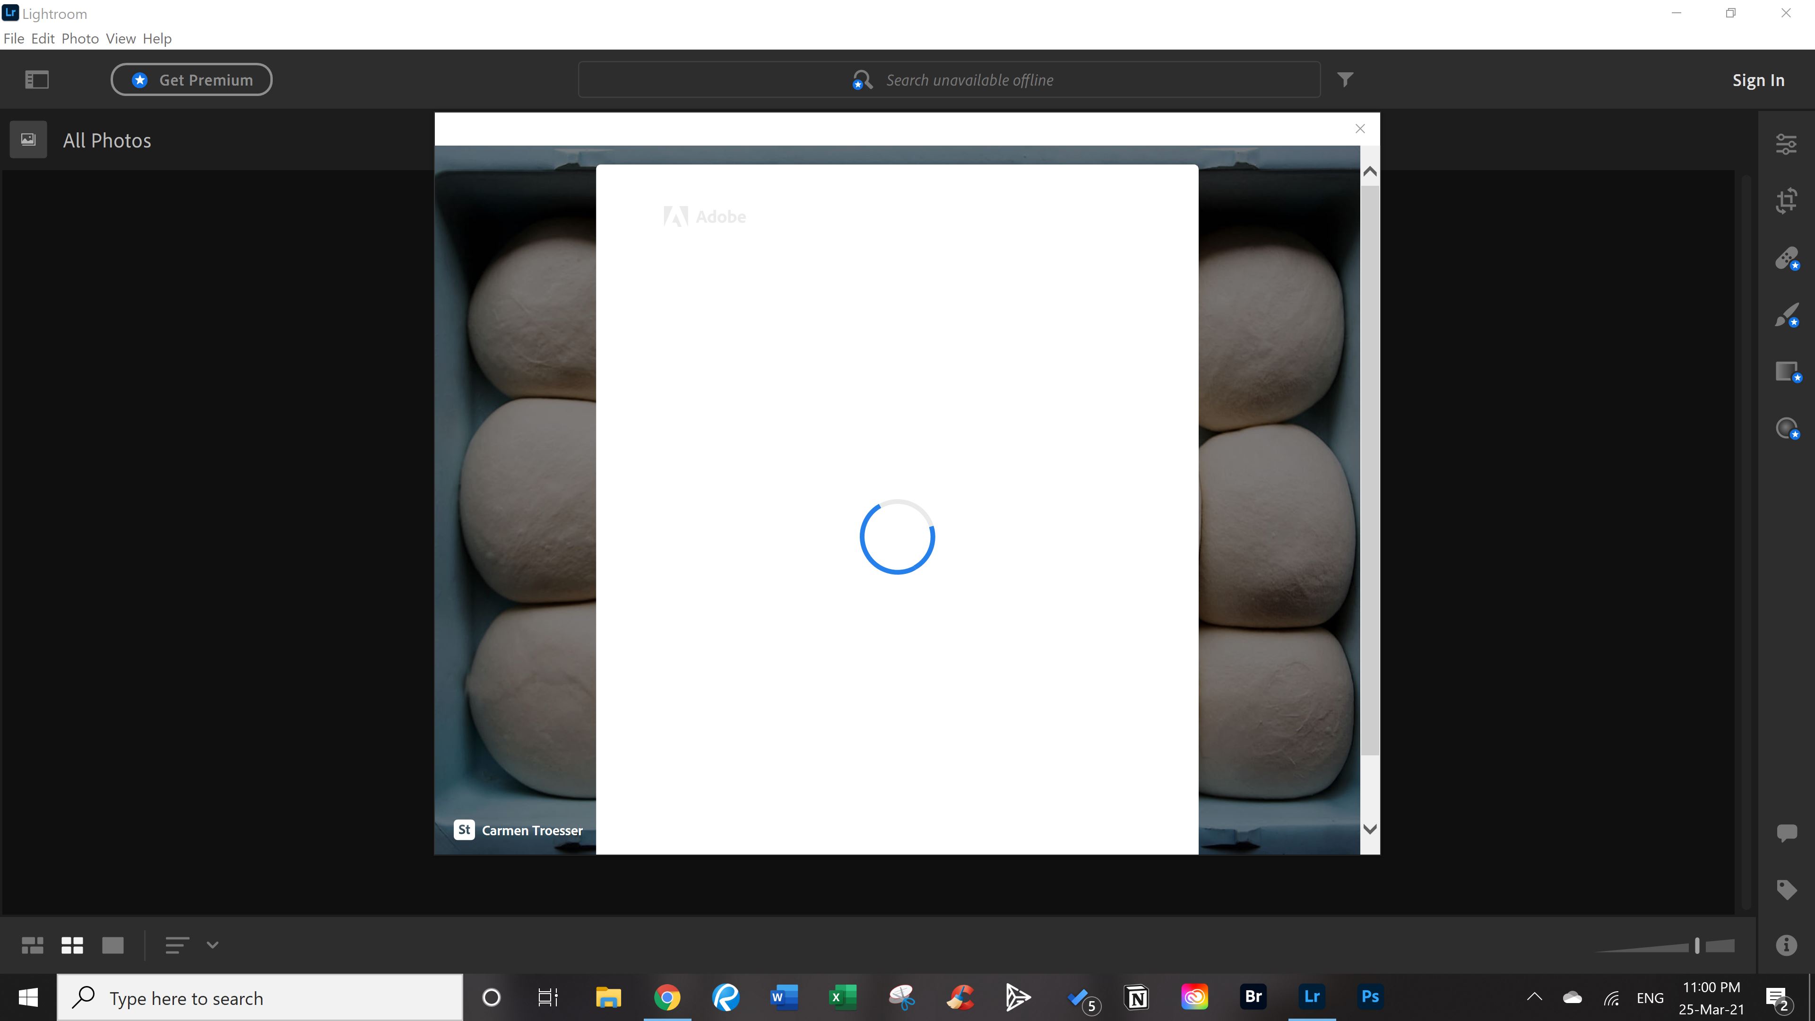Select the Brush adjustment tool
The height and width of the screenshot is (1021, 1815).
tap(1785, 314)
